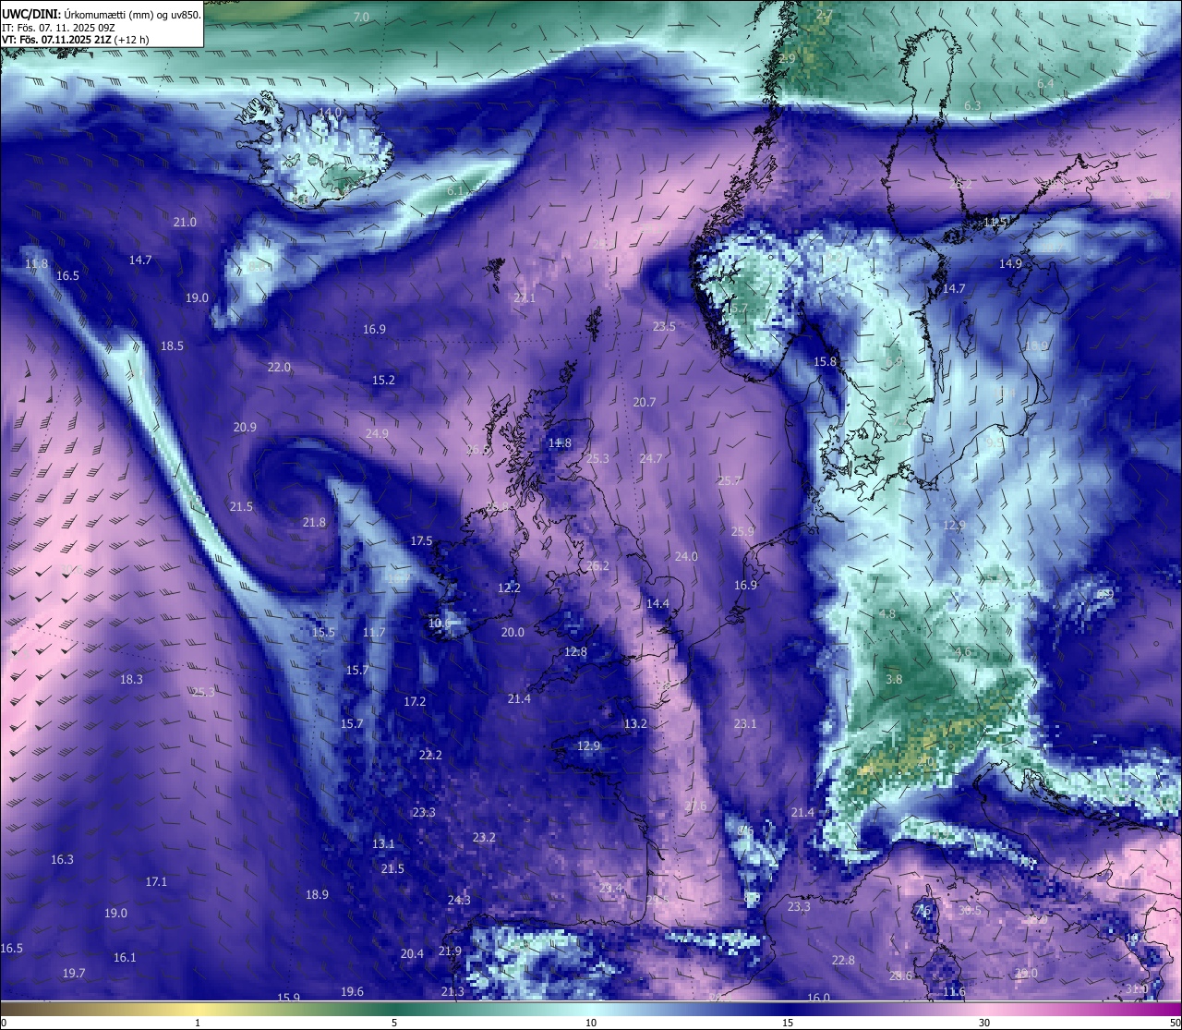Click the 20.4 value label
This screenshot has height=1030, width=1182.
point(412,954)
